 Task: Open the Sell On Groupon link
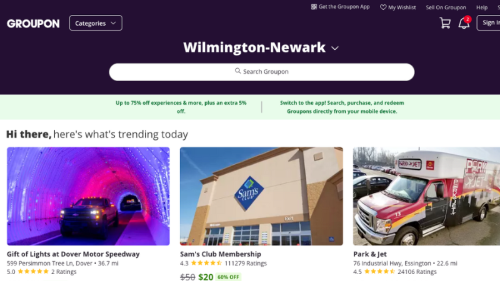446,7
